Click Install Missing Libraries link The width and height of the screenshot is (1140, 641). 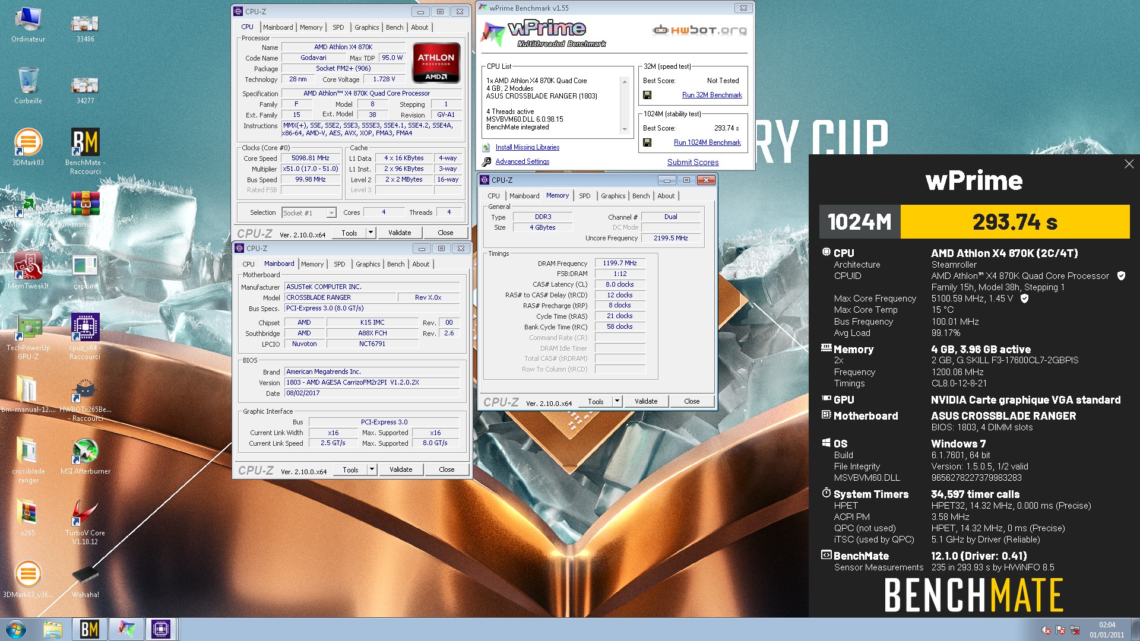click(x=527, y=147)
